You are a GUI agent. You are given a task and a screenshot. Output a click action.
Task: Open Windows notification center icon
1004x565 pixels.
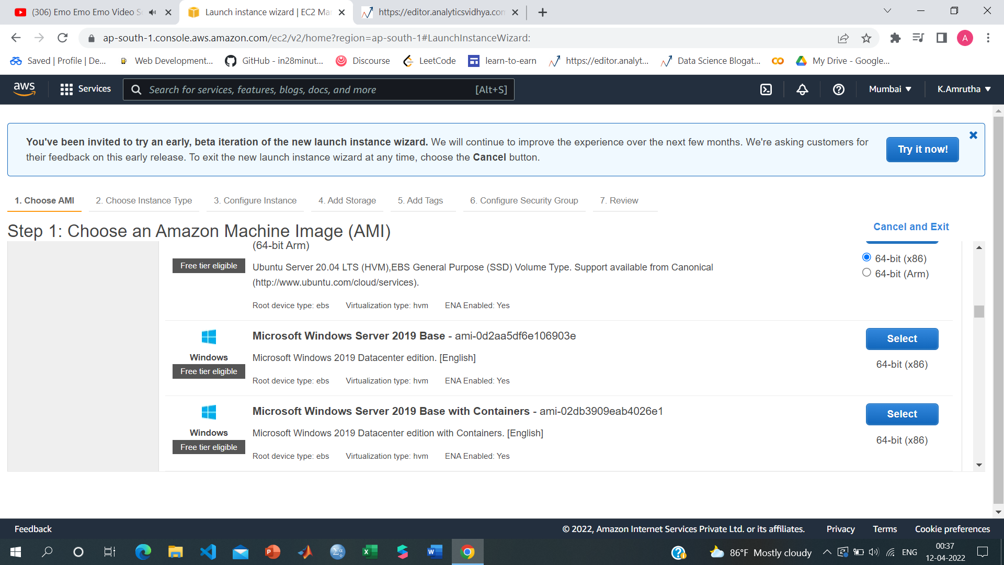(x=983, y=552)
